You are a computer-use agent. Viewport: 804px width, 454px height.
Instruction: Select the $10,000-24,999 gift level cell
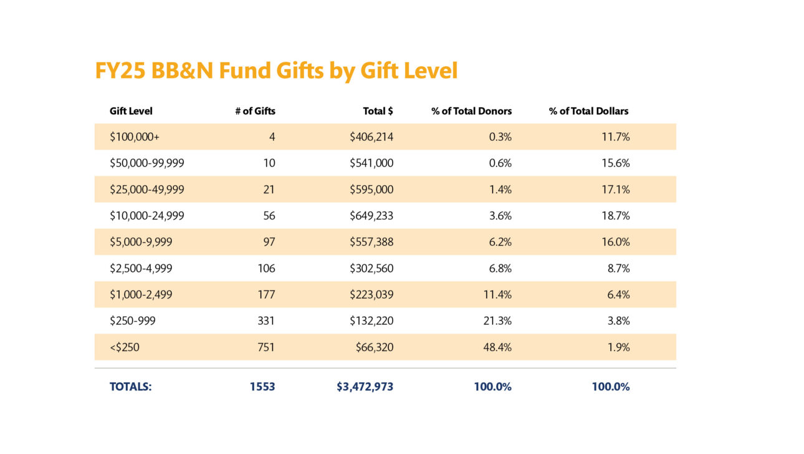tap(146, 216)
